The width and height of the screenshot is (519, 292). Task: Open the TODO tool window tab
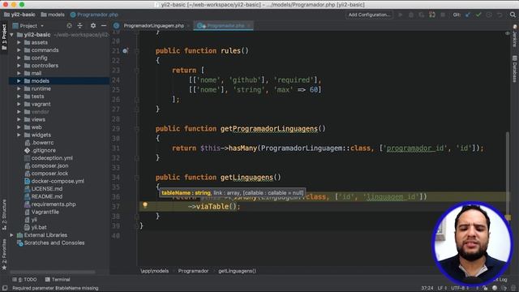pyautogui.click(x=25, y=279)
